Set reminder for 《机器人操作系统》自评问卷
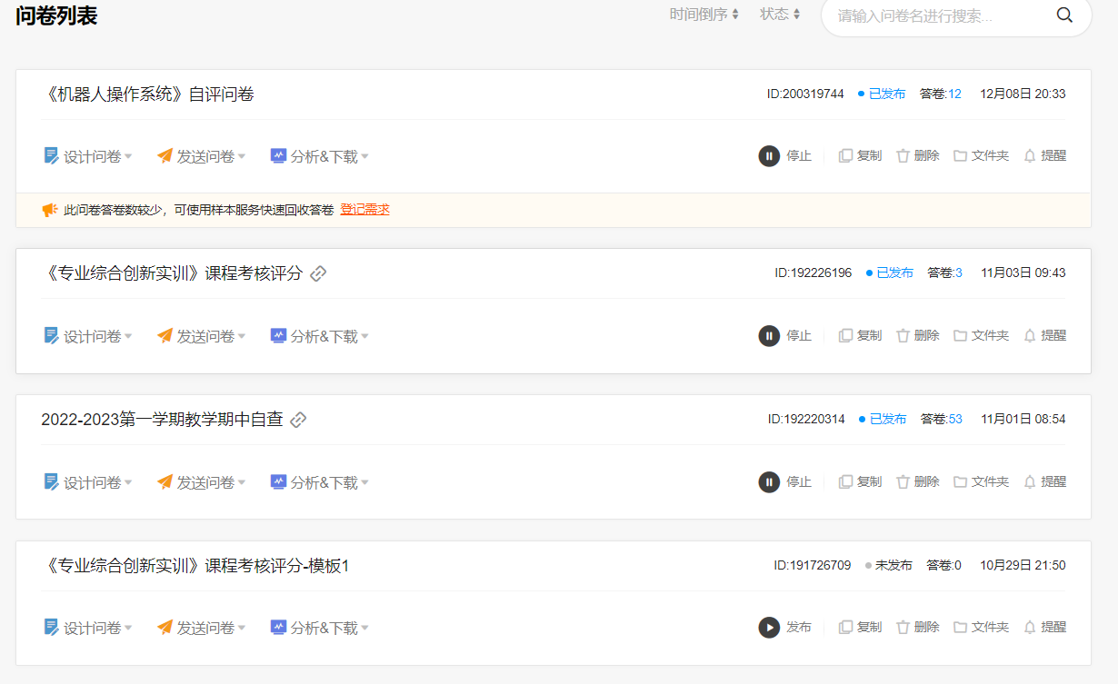The height and width of the screenshot is (684, 1118). point(1044,156)
